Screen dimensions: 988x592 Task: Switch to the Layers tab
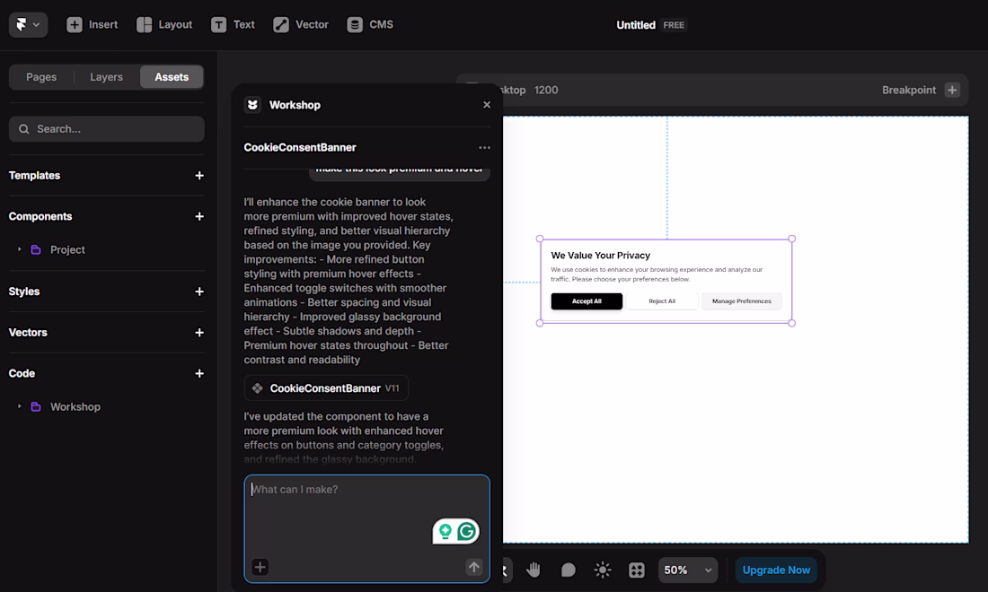[107, 77]
